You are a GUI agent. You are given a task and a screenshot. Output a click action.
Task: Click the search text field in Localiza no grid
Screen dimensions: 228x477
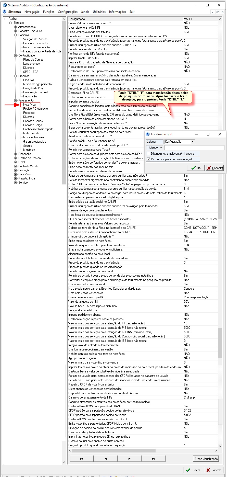[194, 147]
